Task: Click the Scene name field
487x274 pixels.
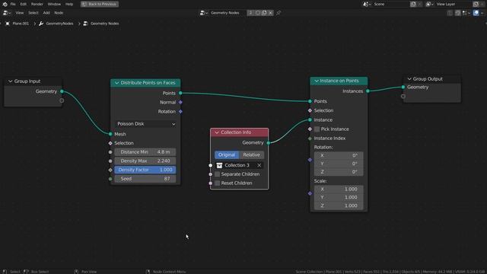Action: tap(390, 4)
